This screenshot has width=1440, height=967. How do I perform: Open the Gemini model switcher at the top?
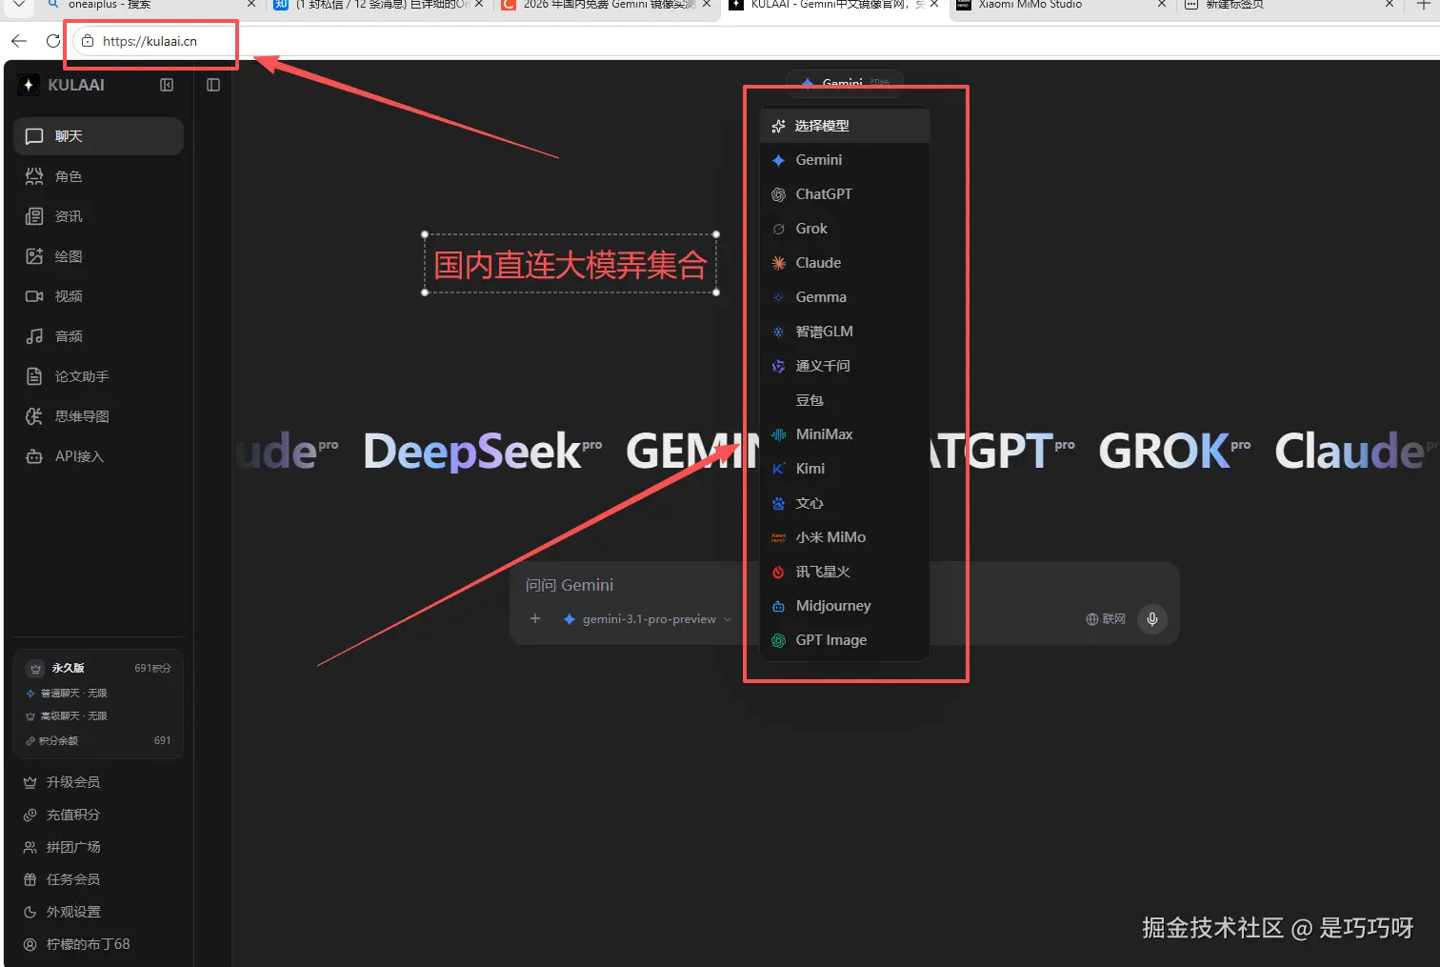pos(842,83)
